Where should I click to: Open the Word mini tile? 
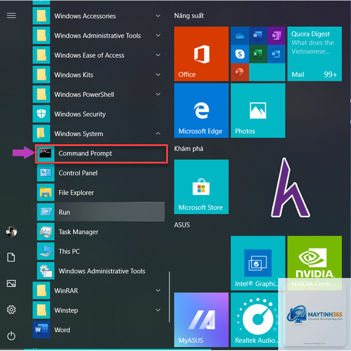258,36
